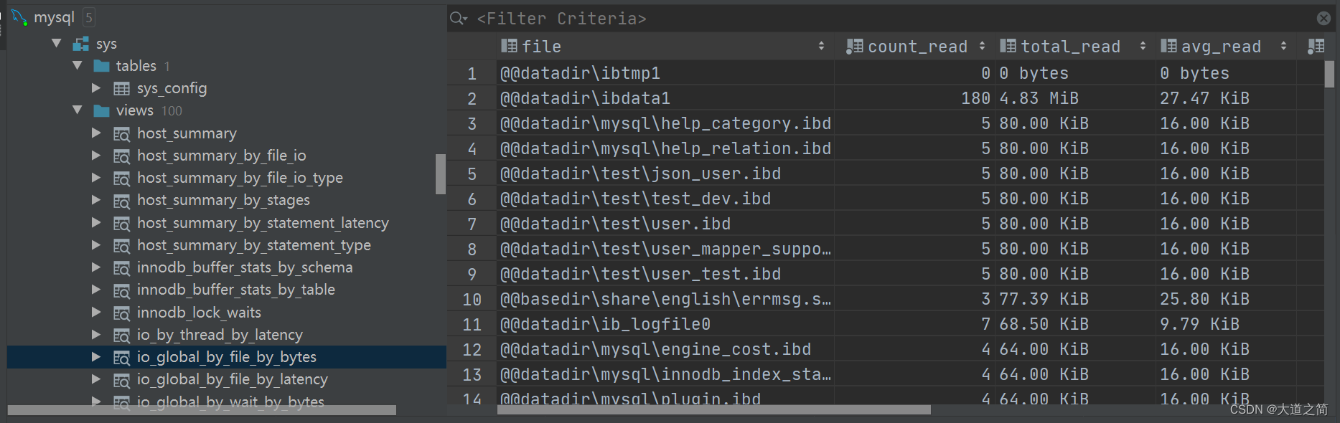Click the total_read column header
The height and width of the screenshot is (423, 1340).
[x=1069, y=47]
